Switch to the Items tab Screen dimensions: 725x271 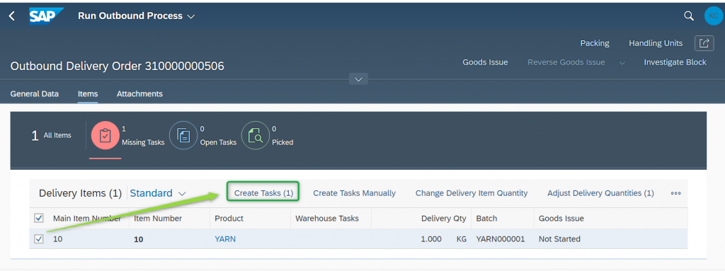[x=88, y=94]
